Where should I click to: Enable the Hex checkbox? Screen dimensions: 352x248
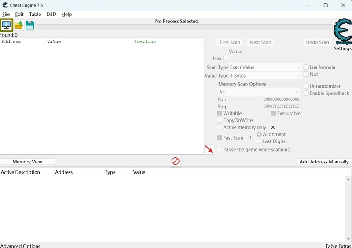coord(226,59)
